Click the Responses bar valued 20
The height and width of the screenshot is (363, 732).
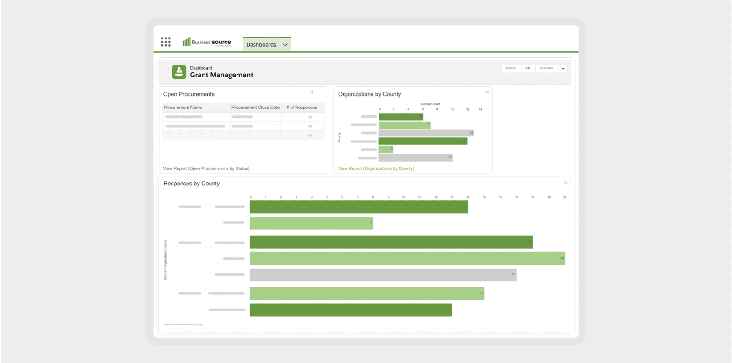408,258
